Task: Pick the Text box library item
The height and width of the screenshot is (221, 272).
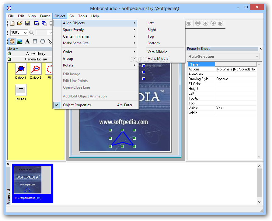Action: (x=20, y=92)
